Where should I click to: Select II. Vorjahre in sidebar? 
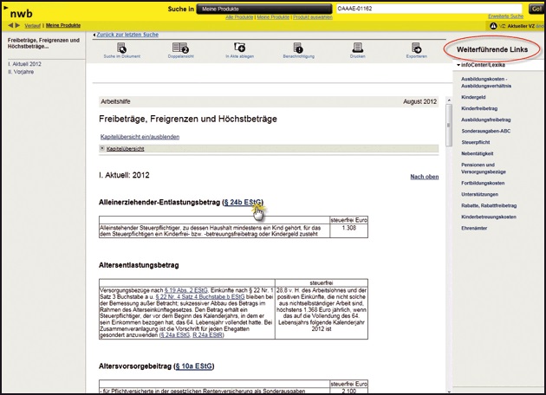(22, 73)
